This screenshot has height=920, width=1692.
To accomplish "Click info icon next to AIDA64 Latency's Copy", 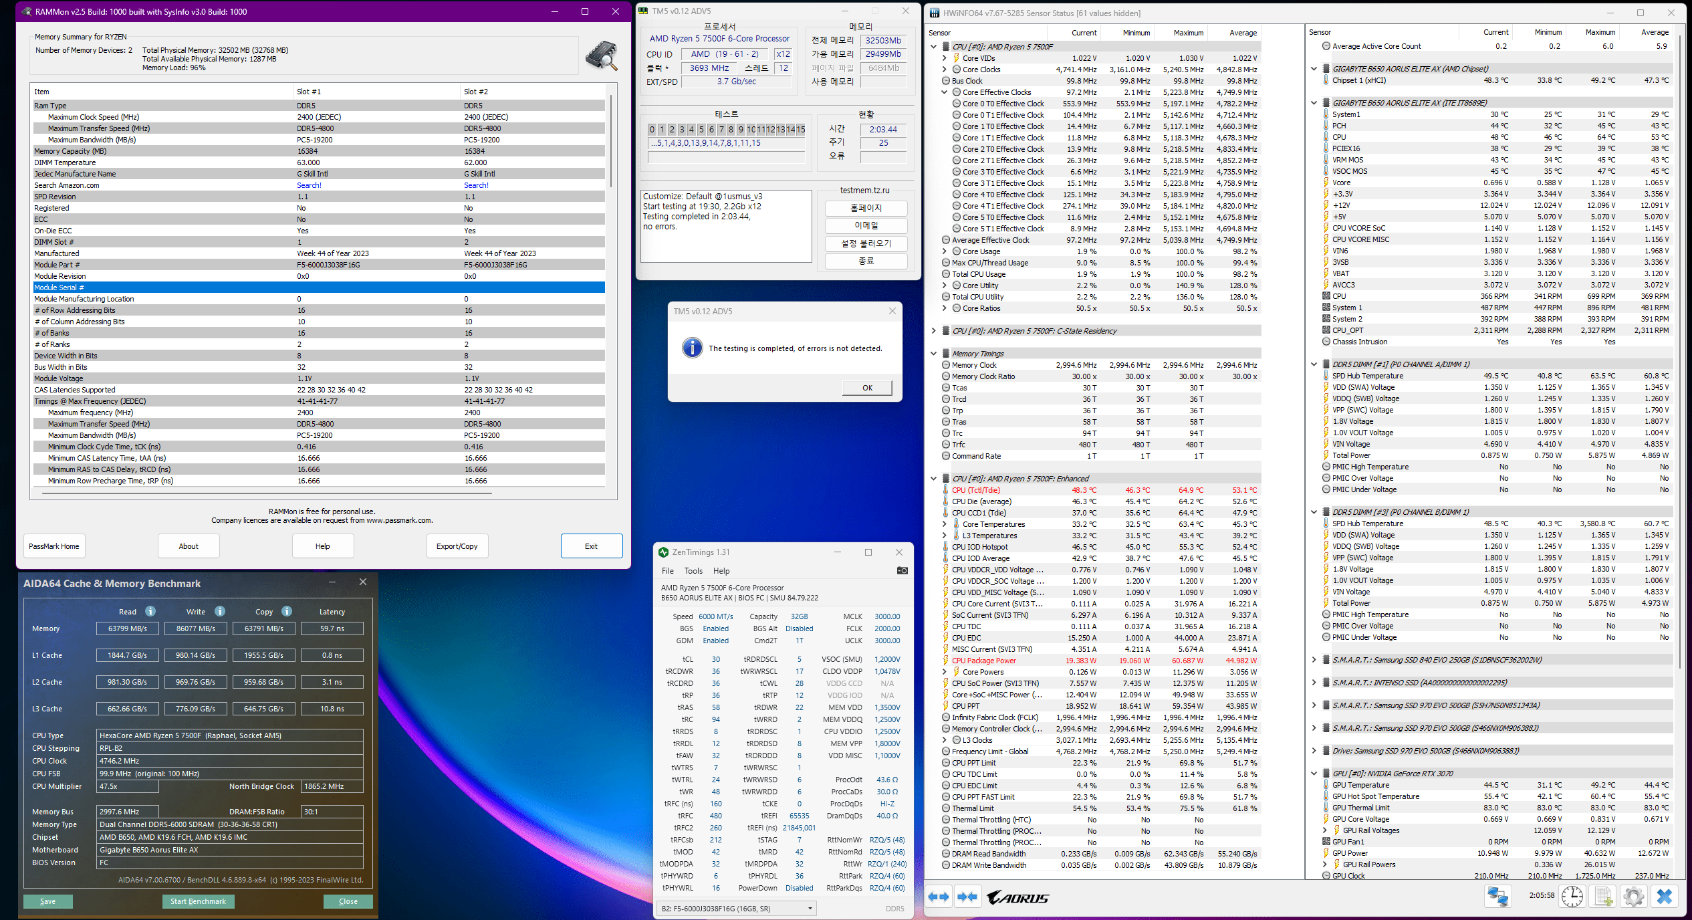I will tap(287, 611).
